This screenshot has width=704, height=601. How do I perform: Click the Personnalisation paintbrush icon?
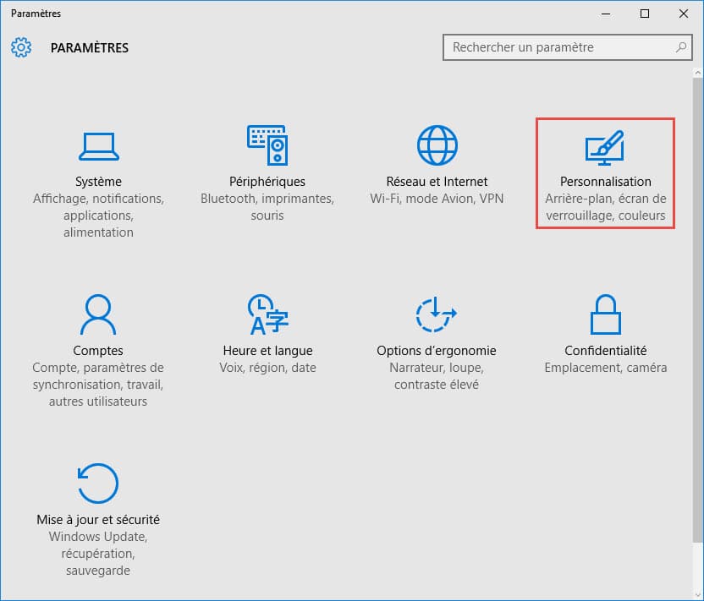tap(606, 147)
